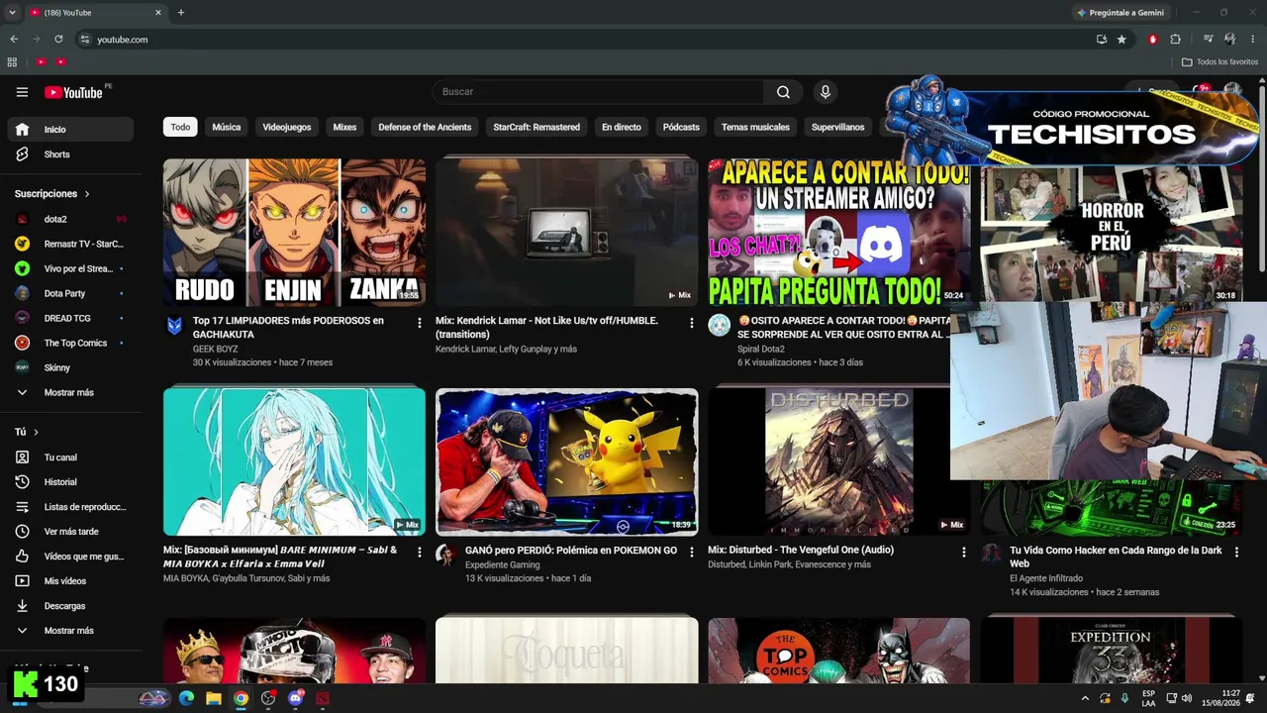The image size is (1267, 713).
Task: Click the red ad-blocker extension icon
Action: click(1152, 40)
